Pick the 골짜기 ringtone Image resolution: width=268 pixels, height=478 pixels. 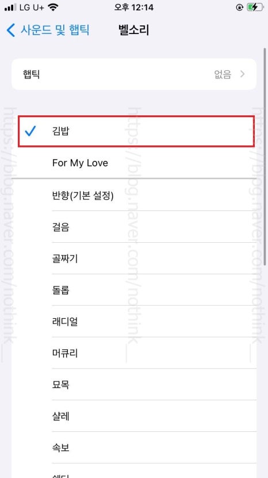click(134, 258)
